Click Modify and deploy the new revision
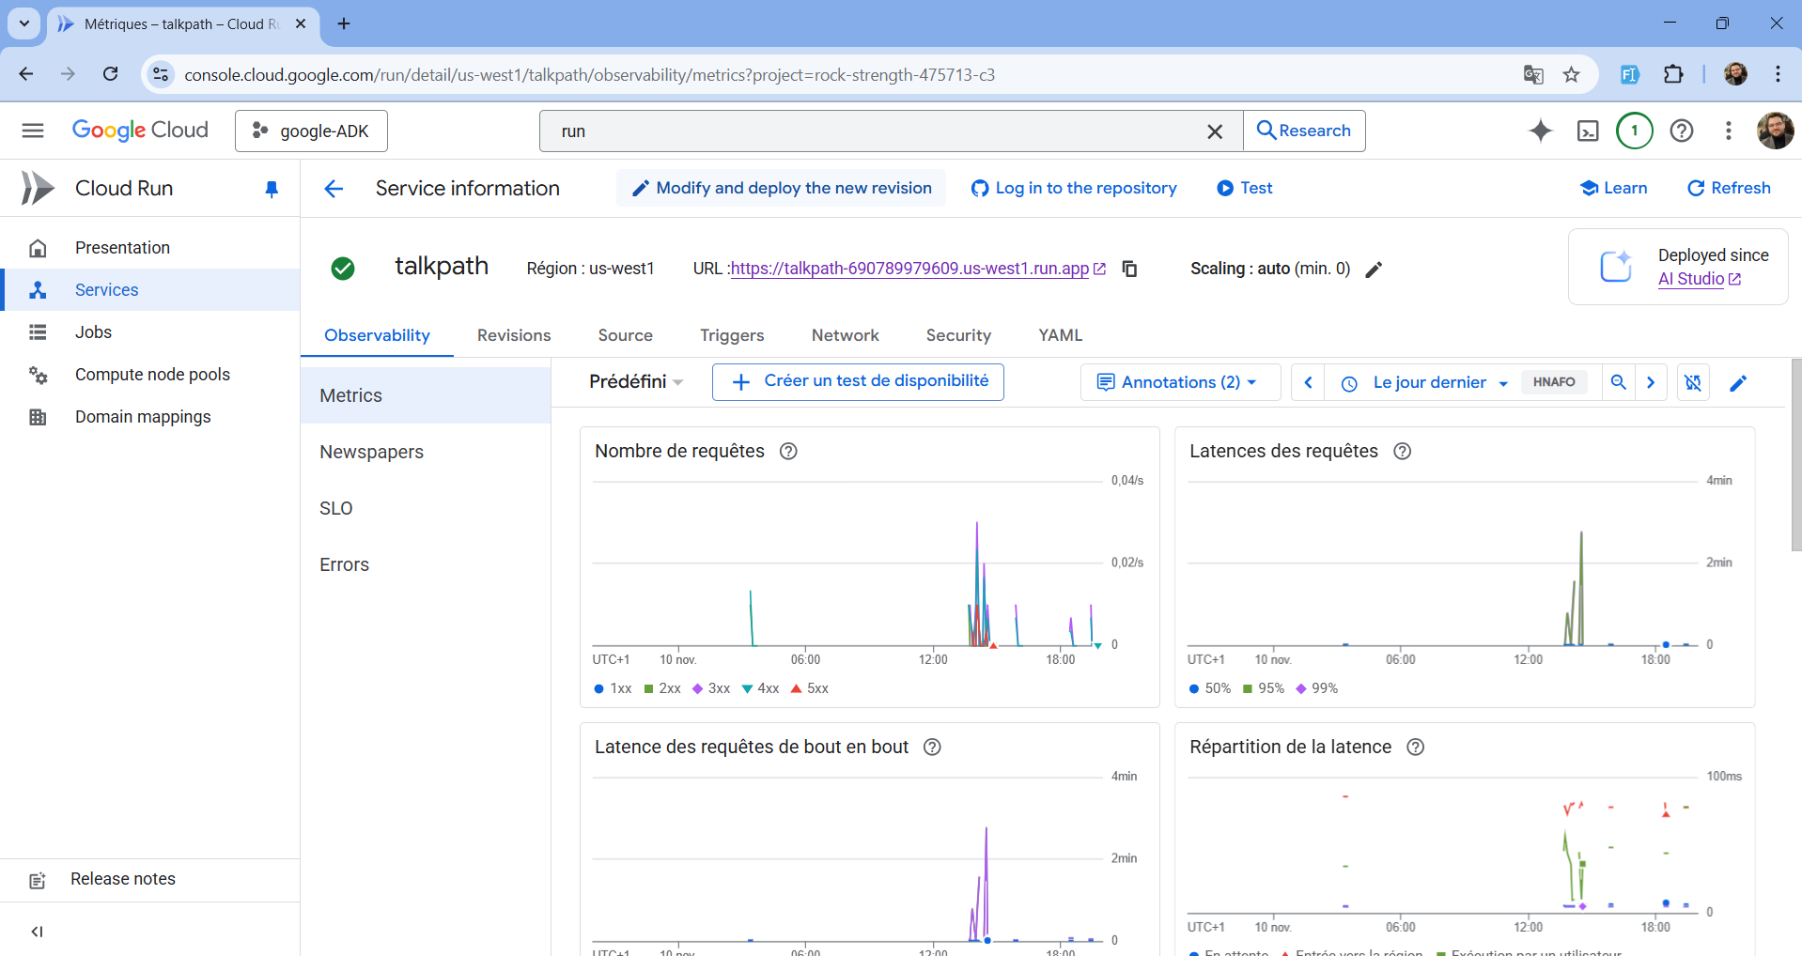The height and width of the screenshot is (956, 1802). click(782, 188)
